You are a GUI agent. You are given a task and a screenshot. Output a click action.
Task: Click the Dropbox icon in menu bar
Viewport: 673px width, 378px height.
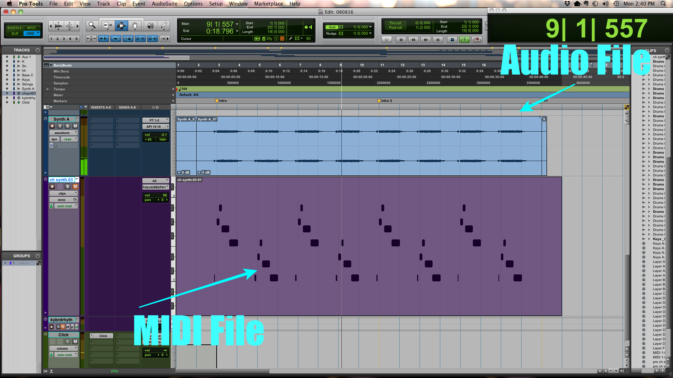[567, 3]
